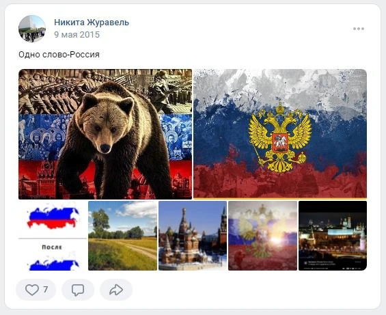The image size is (386, 315).
Task: Click the golden eagle coat of arms
Action: point(280,137)
